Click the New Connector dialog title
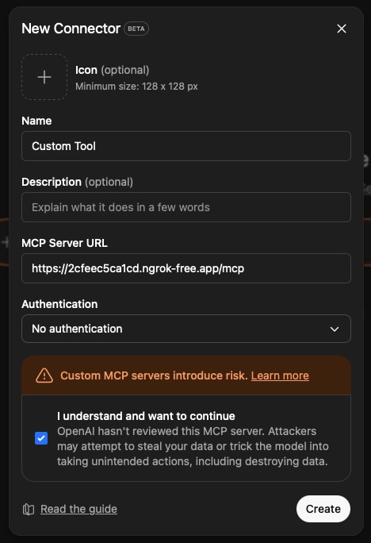The image size is (371, 543). (71, 29)
